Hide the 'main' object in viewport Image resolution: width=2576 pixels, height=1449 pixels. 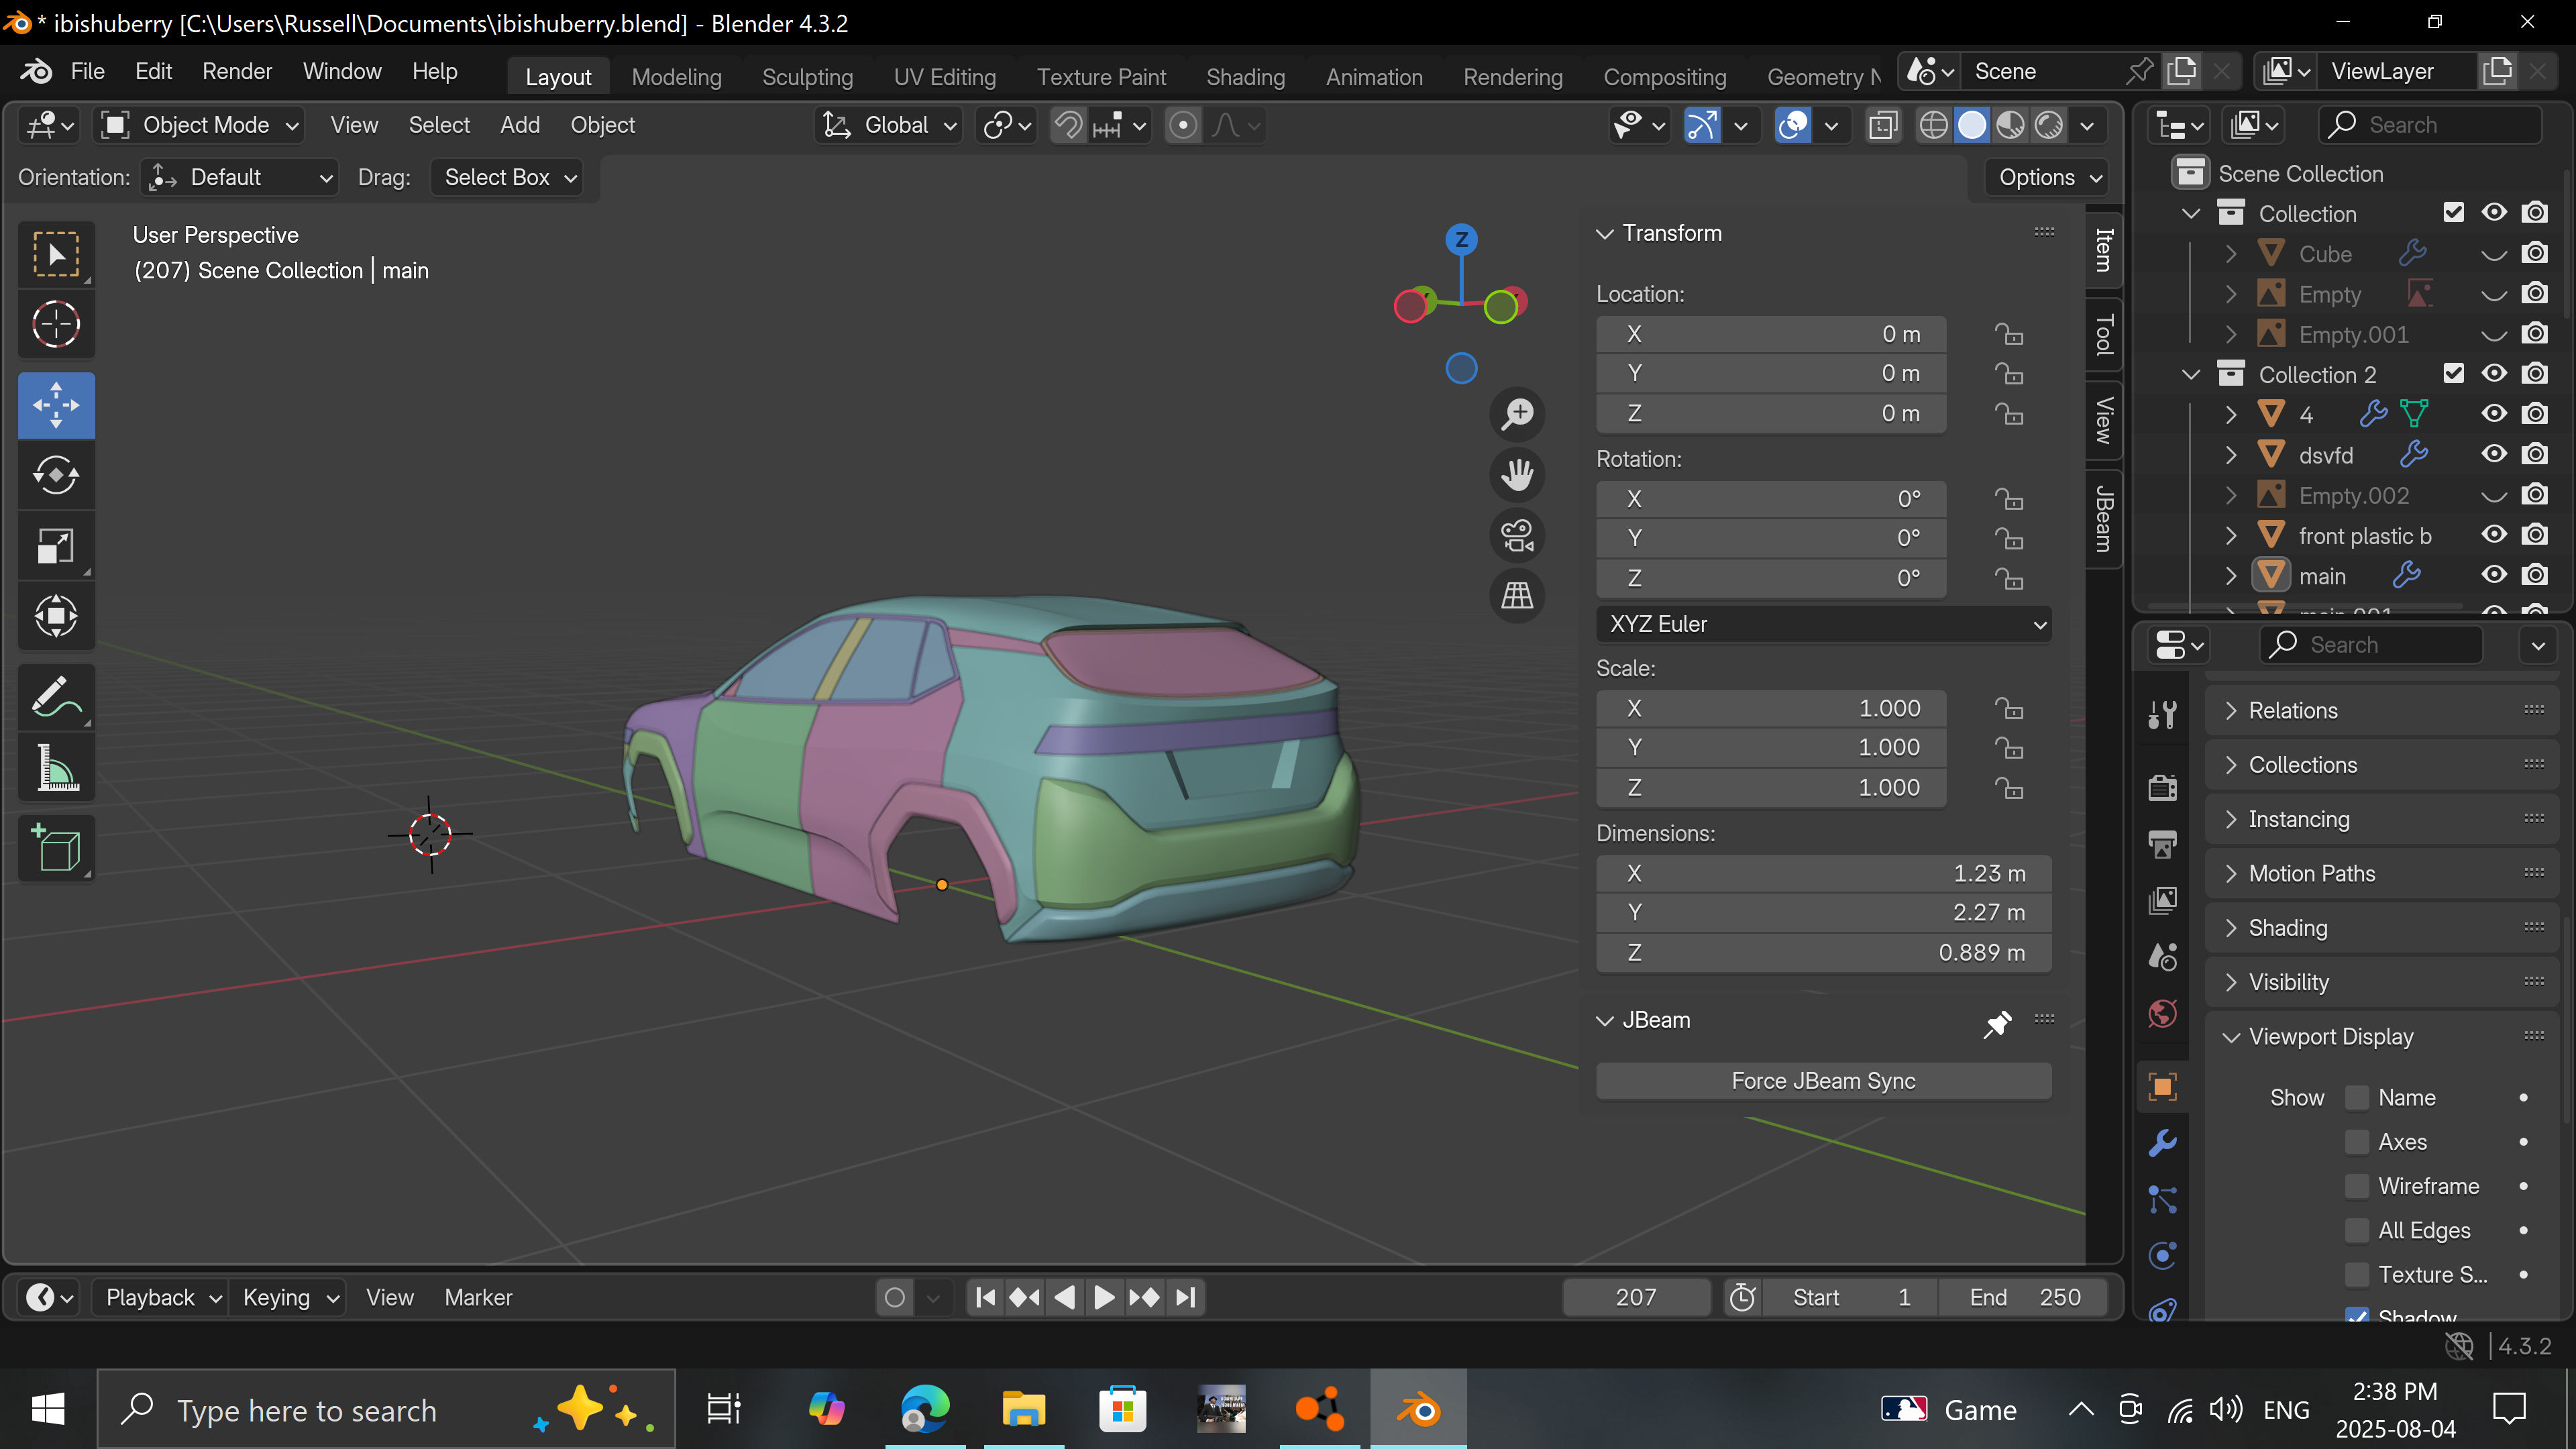pyautogui.click(x=2494, y=575)
